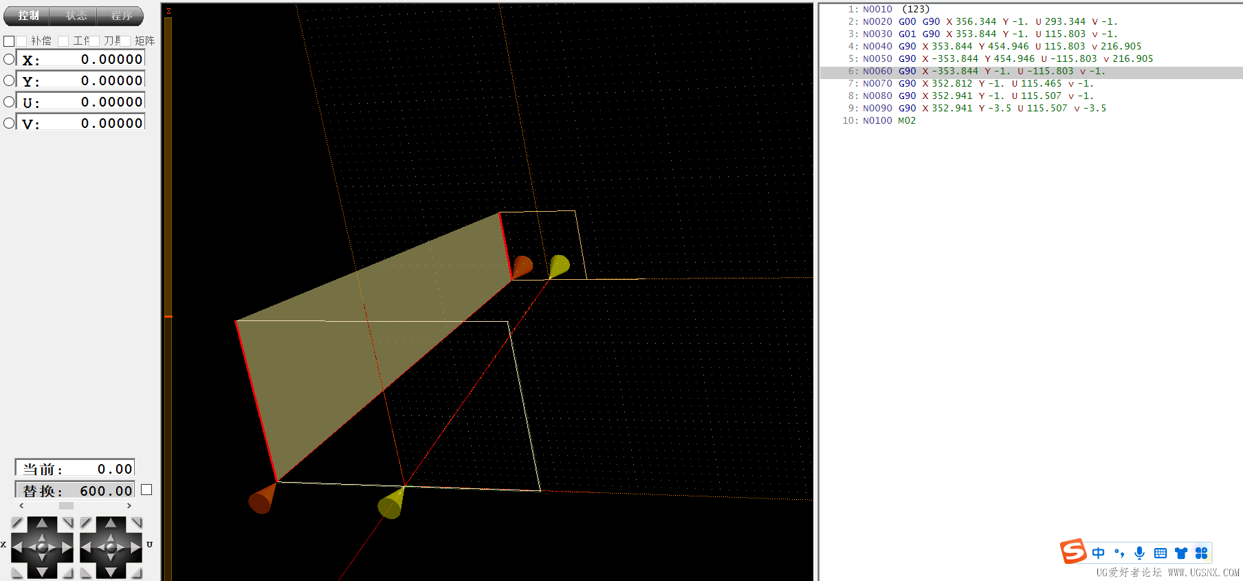Jog U pad large right arrow
Image resolution: width=1243 pixels, height=581 pixels.
pyautogui.click(x=135, y=547)
